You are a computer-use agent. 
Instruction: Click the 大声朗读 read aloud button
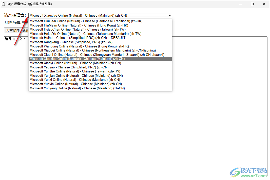click(x=16, y=31)
